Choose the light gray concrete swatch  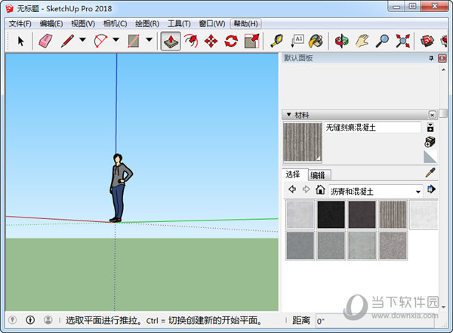coord(300,214)
